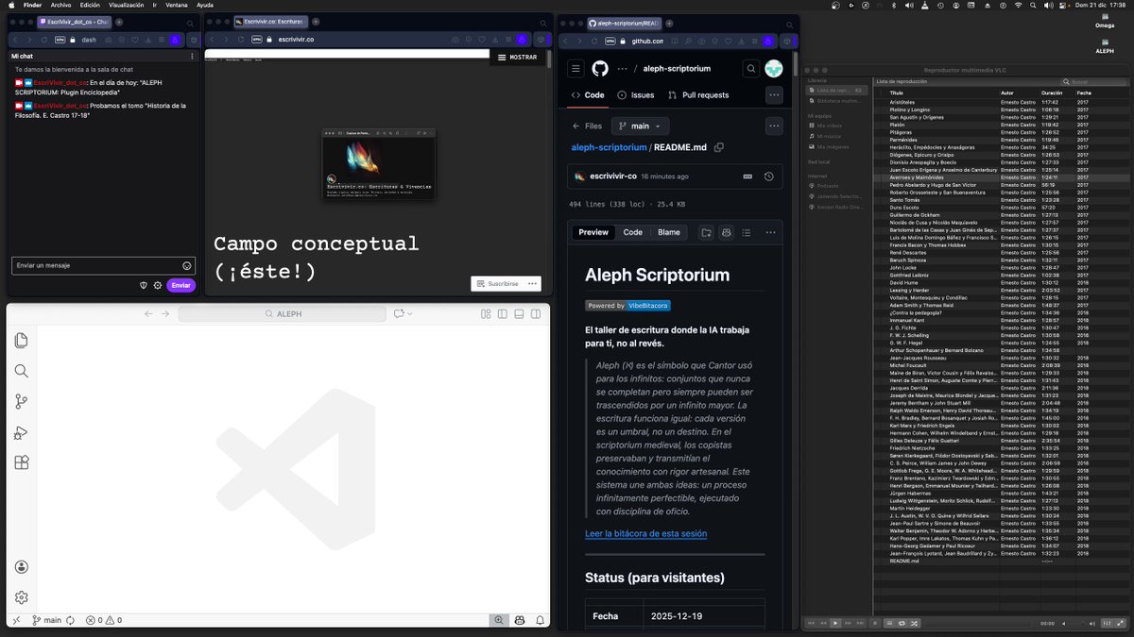Select the Pull requests tab on GitHub

[698, 95]
